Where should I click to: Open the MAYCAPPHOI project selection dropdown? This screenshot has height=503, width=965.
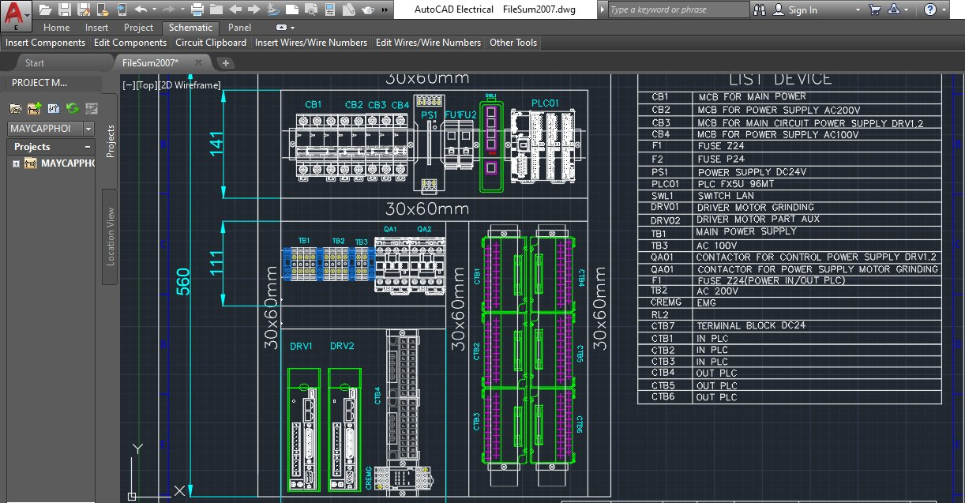(x=88, y=128)
